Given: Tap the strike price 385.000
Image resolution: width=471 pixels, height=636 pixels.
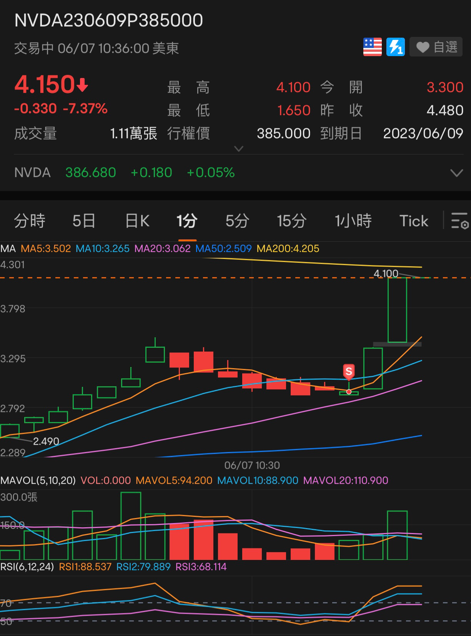Looking at the screenshot, I should coord(284,133).
